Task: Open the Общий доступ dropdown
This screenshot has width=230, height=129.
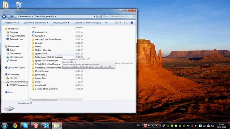Action: click(x=61, y=23)
